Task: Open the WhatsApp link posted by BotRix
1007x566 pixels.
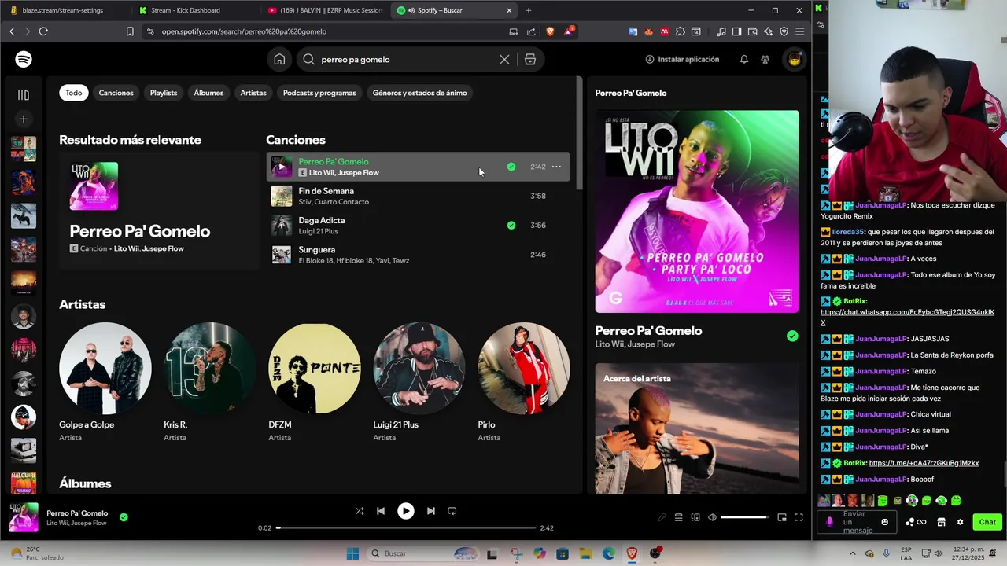Action: (907, 318)
